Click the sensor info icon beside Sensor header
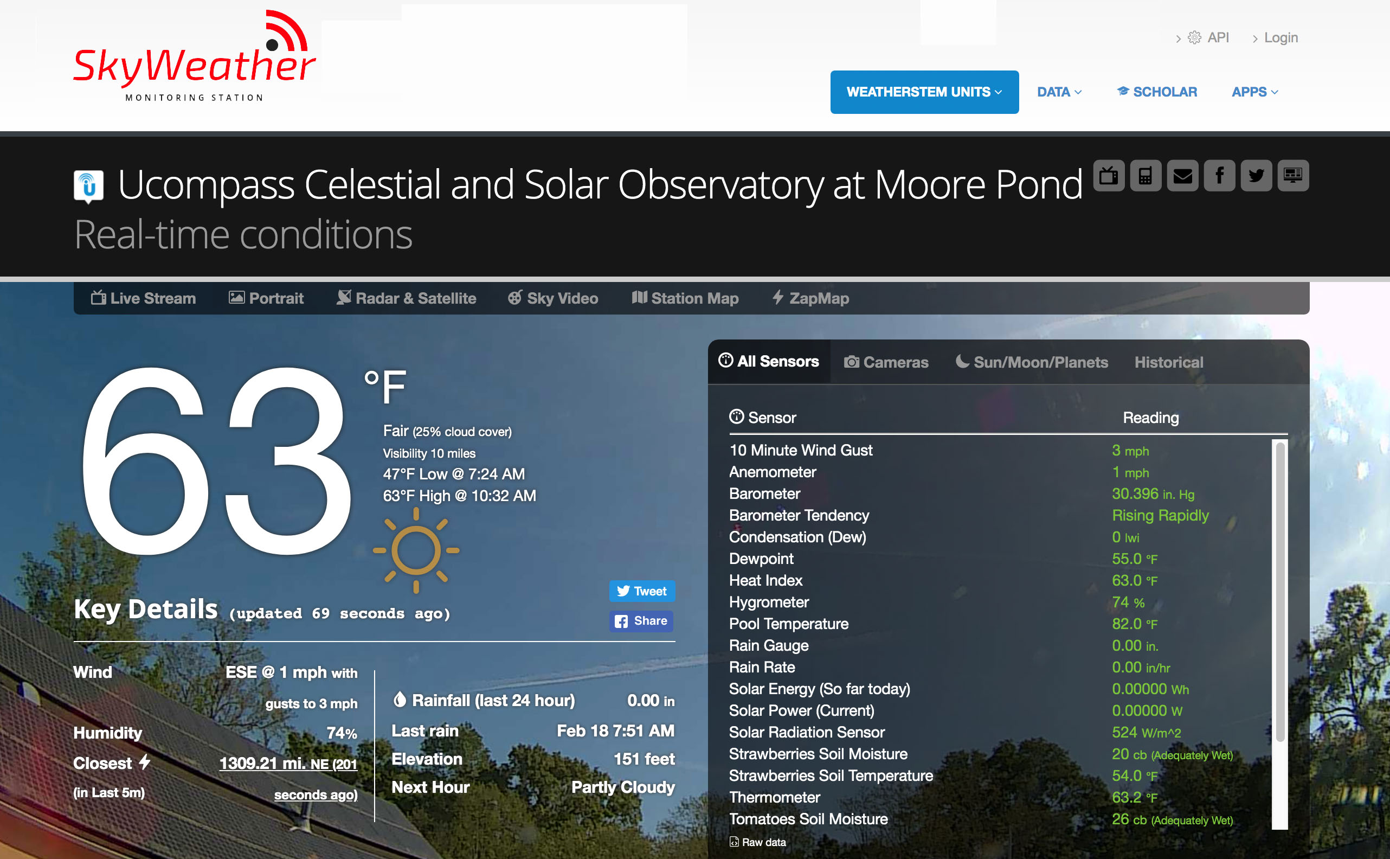This screenshot has width=1390, height=859. click(x=736, y=416)
